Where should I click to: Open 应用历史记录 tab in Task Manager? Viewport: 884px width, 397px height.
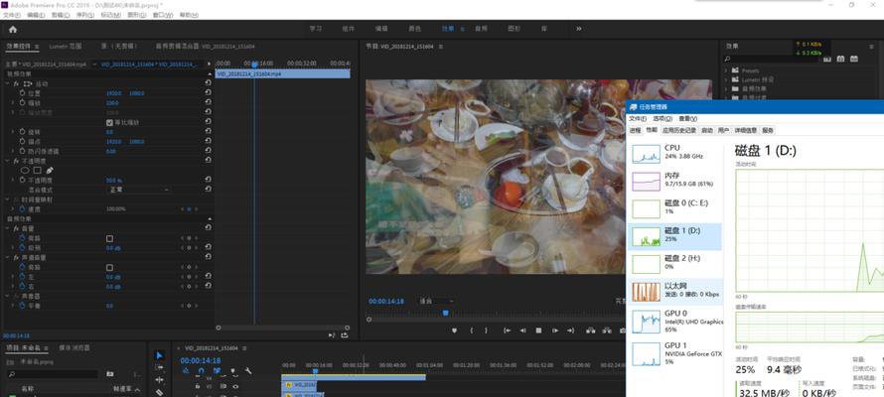[679, 130]
